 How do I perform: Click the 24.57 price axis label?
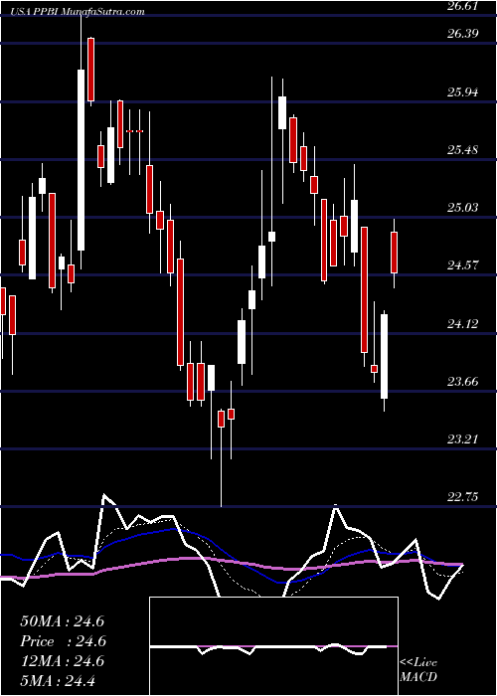pyautogui.click(x=462, y=265)
